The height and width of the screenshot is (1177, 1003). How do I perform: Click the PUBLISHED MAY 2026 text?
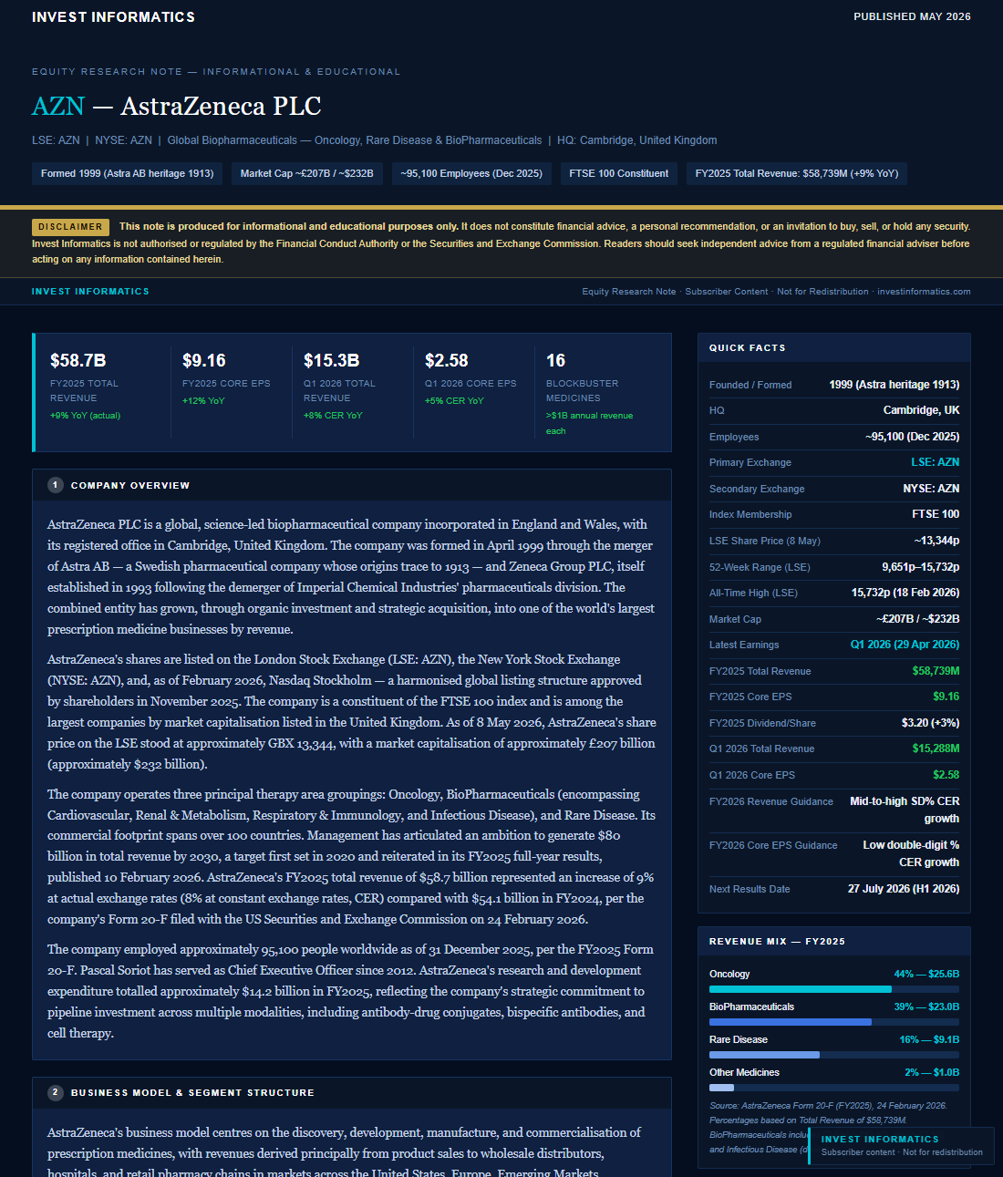point(912,16)
